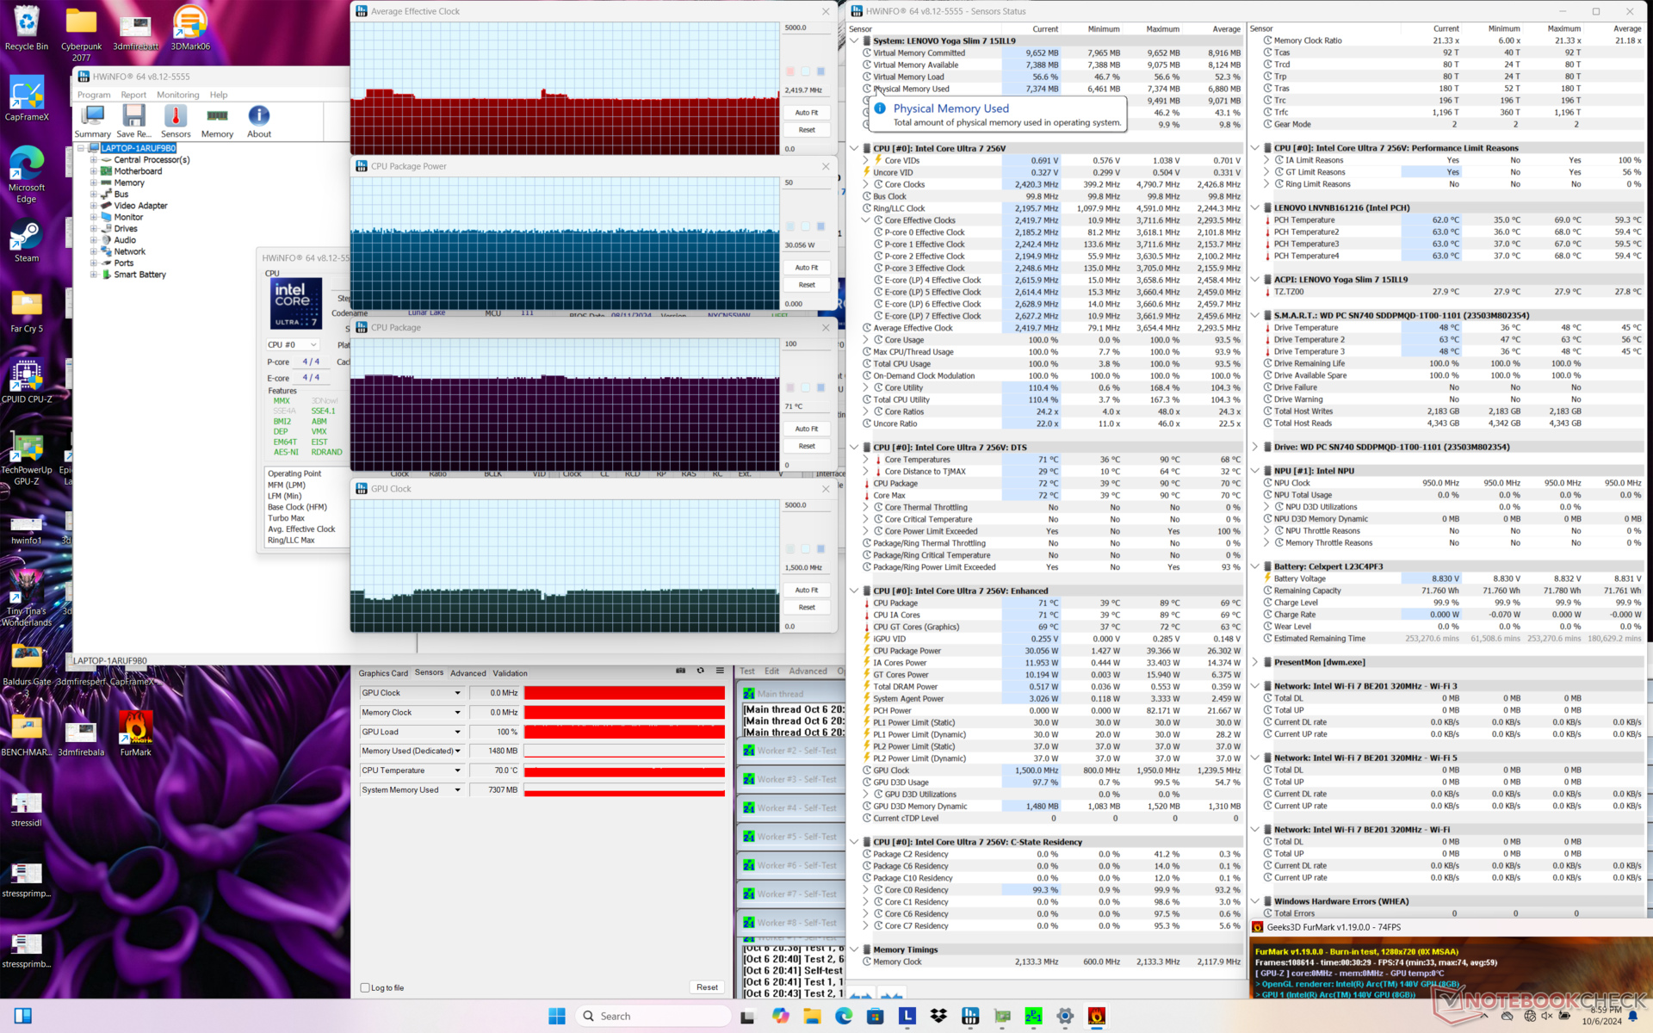This screenshot has height=1033, width=1653.
Task: Click the HWiNFO taskbar icon
Action: pos(970,1016)
